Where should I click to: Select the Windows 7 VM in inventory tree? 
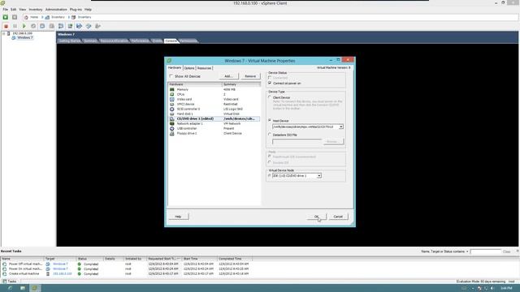click(x=25, y=38)
